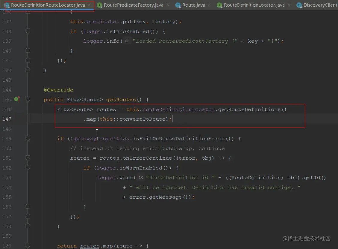Click the getId() call on line 153
The image size is (338, 249).
coord(315,178)
